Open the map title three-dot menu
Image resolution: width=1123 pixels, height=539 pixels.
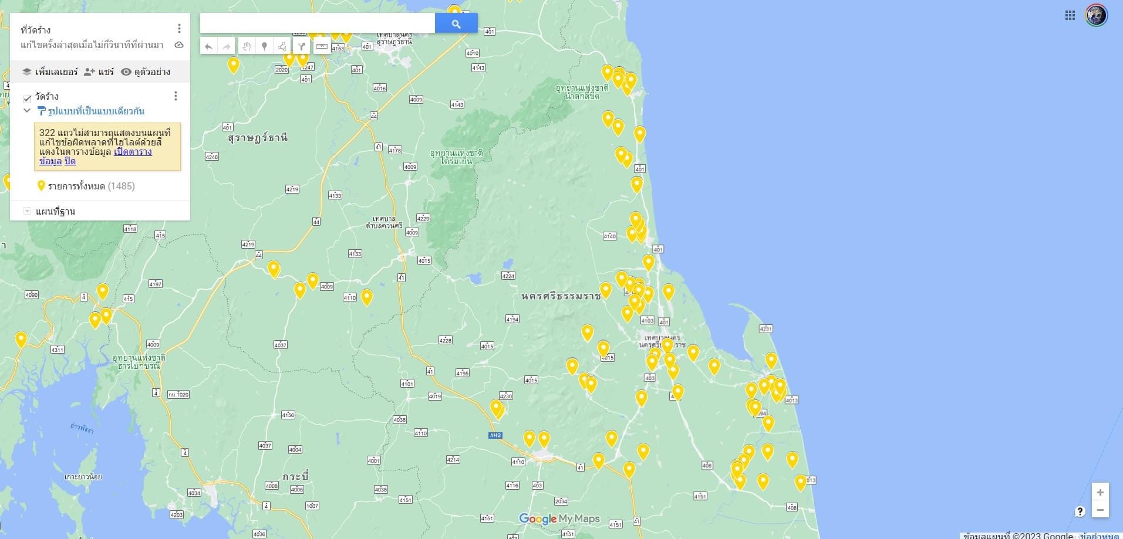pyautogui.click(x=179, y=29)
